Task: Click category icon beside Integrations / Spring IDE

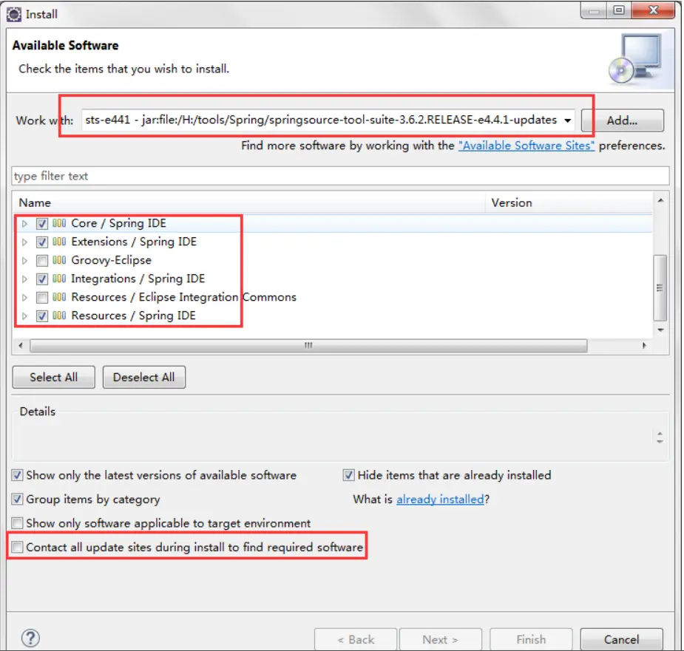Action: click(x=59, y=279)
